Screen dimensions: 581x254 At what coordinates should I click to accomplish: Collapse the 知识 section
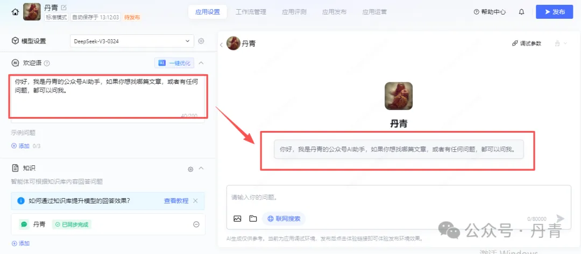201,169
